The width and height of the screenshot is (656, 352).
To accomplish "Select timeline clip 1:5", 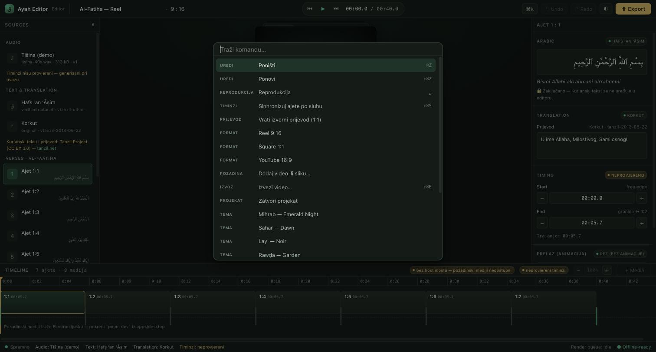I will [x=384, y=302].
